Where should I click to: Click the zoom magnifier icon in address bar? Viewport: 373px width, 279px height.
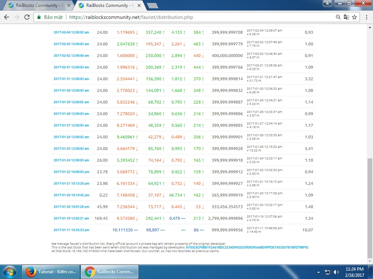[x=338, y=17]
